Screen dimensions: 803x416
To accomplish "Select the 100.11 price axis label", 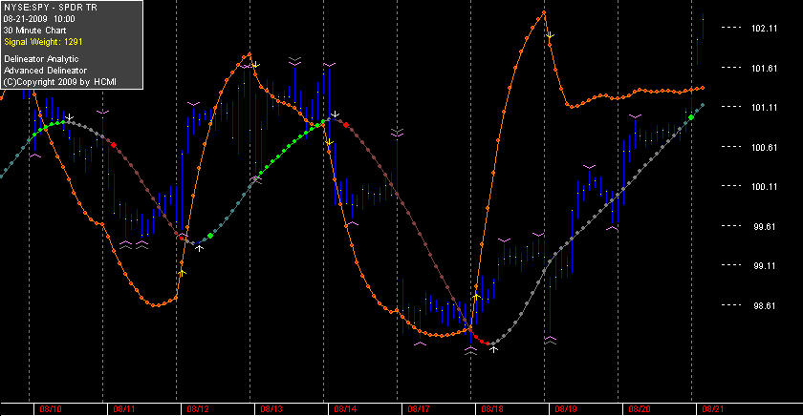I will 764,187.
